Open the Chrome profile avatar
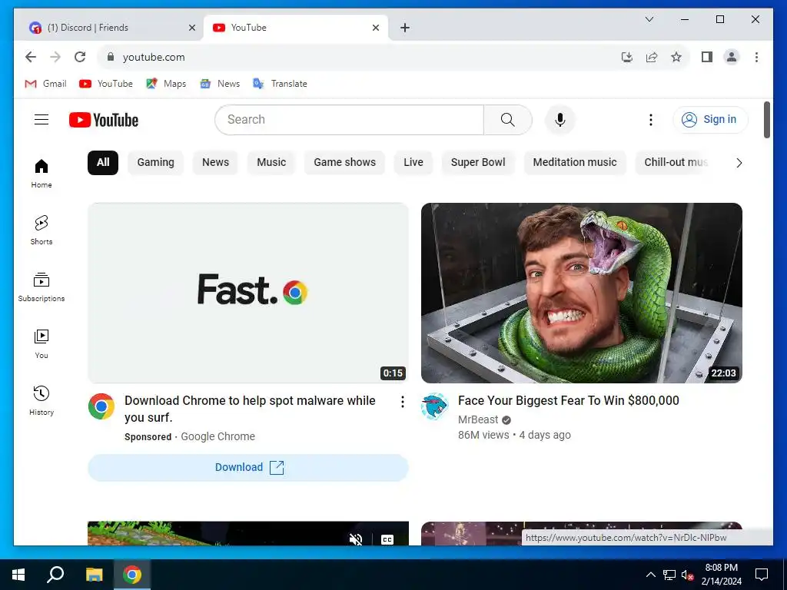 point(732,57)
